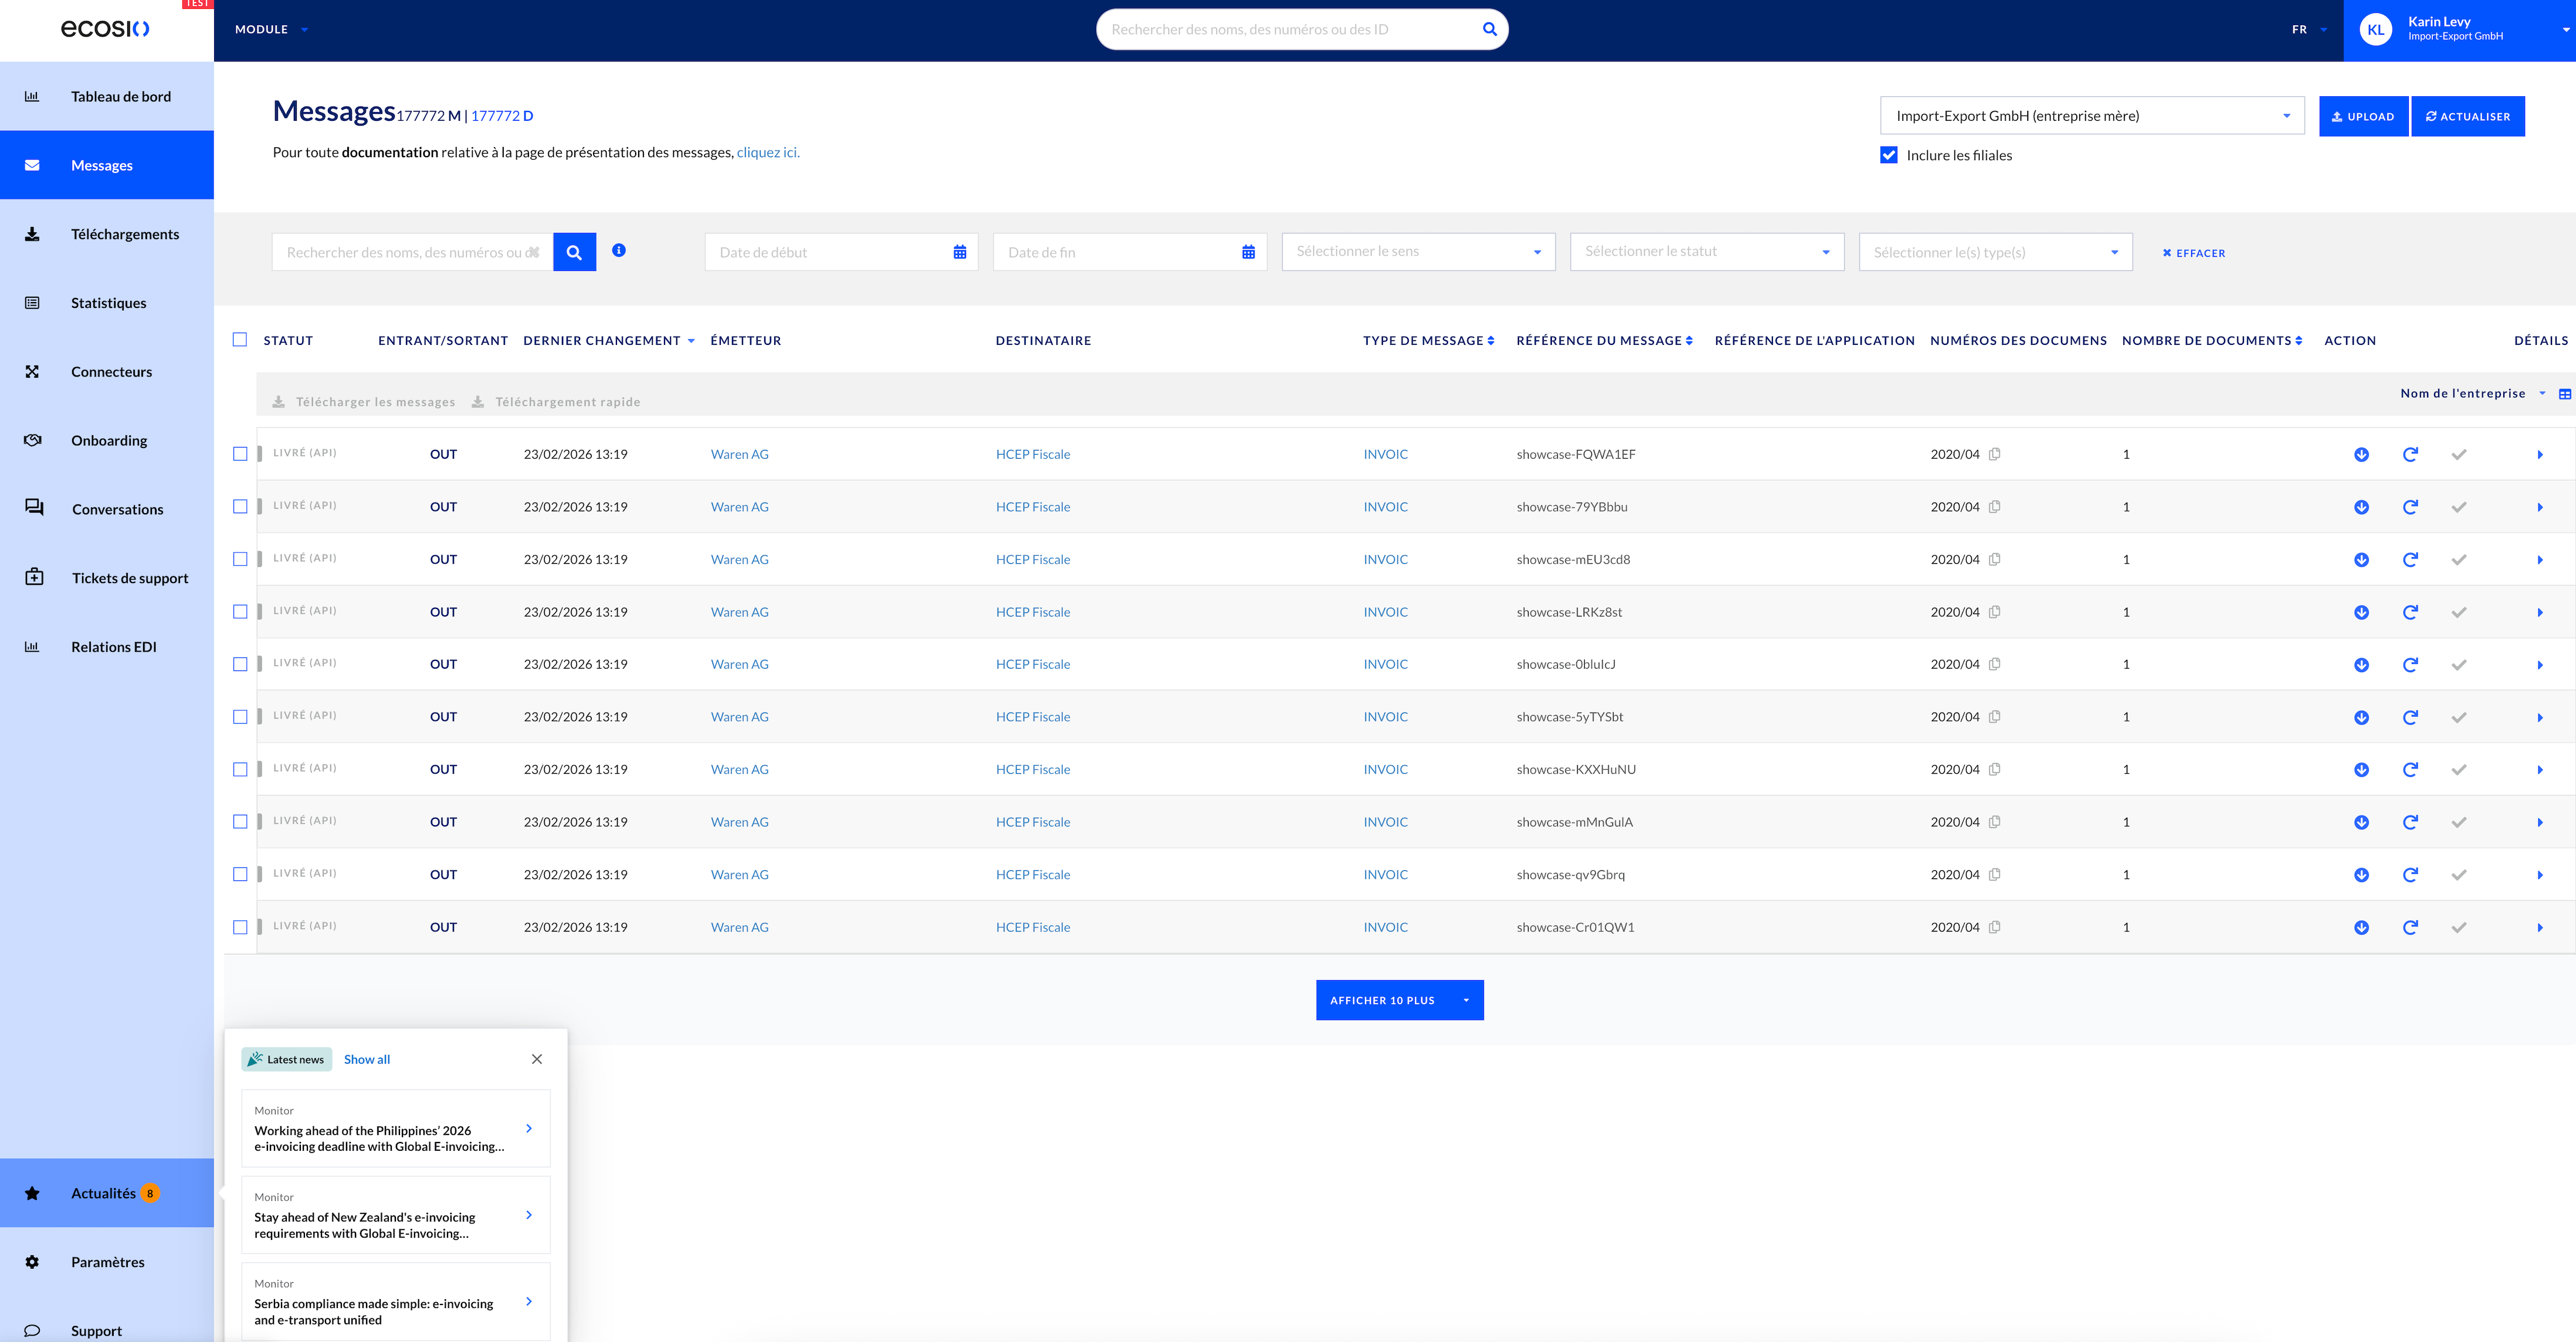Open Waren AG link in showcase-KXXHuNU row
The width and height of the screenshot is (2576, 1342).
pos(739,770)
